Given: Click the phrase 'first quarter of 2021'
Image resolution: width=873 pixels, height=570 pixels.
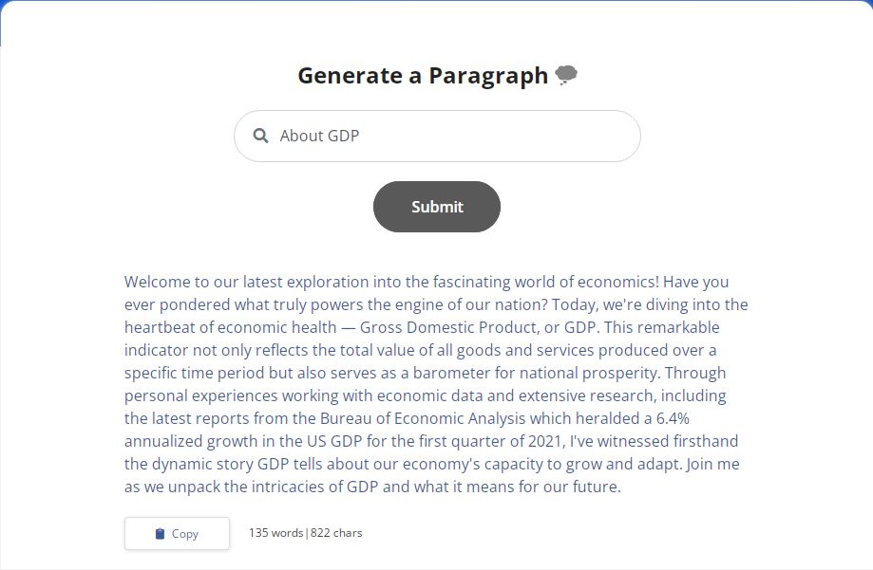Looking at the screenshot, I should click(481, 441).
